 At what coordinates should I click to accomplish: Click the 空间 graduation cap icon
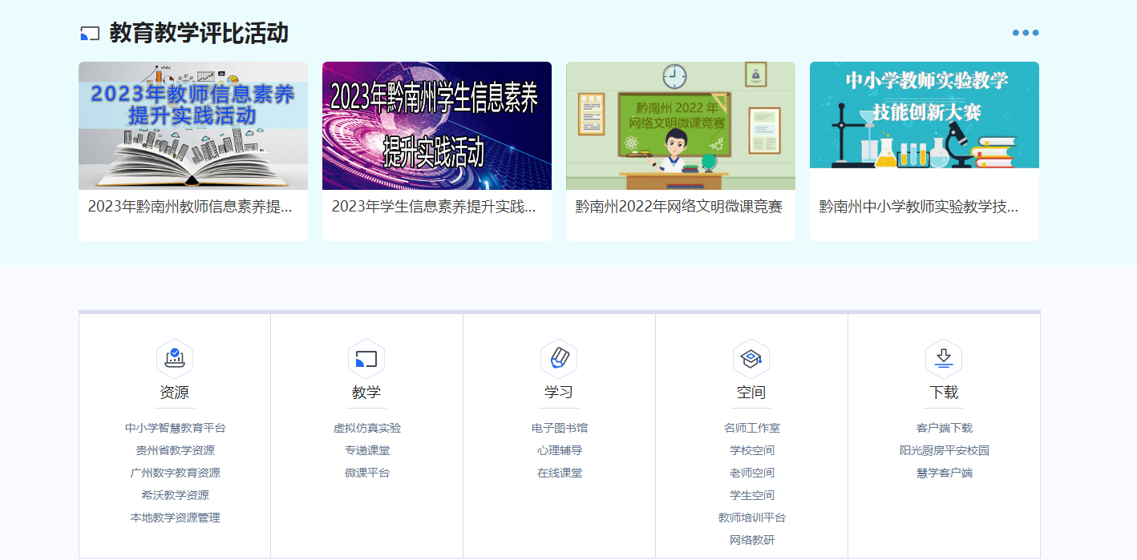pyautogui.click(x=751, y=358)
